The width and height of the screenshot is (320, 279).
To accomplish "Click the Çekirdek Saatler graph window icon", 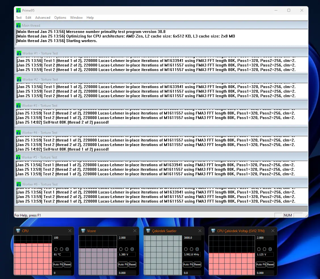I will 148,231.
